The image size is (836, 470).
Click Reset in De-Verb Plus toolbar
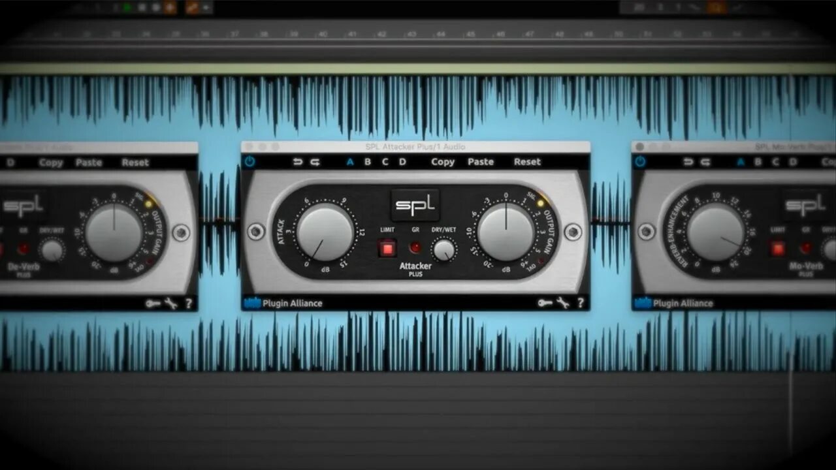(x=135, y=163)
